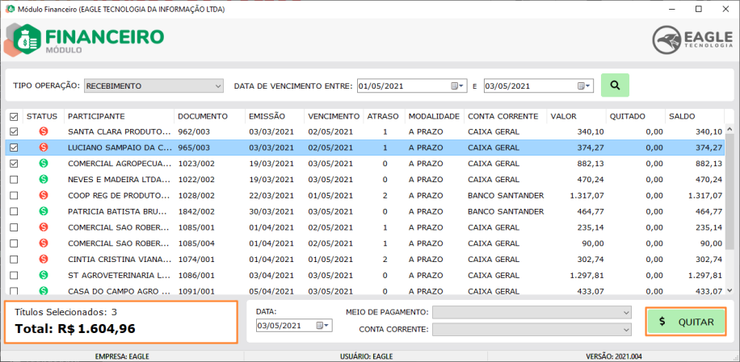Viewport: 740px width, 362px height.
Task: Toggle the select-all checkbox in table header
Action: pos(13,117)
